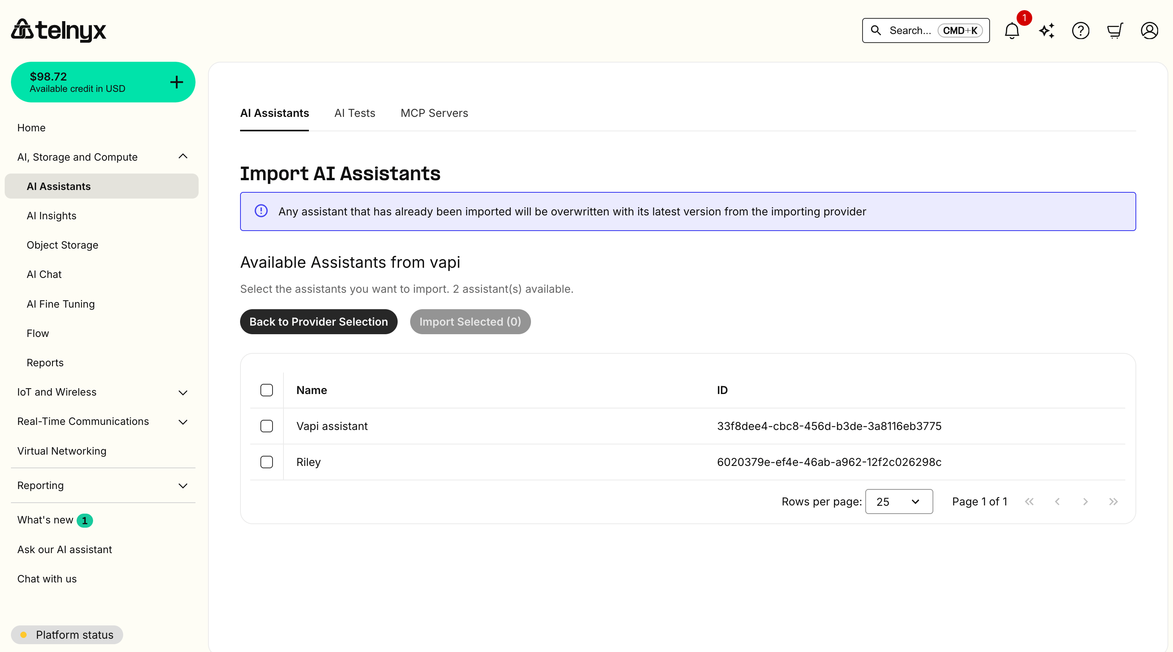Expand Real-Time Communications section
Screen dimensions: 1173x652
point(183,422)
